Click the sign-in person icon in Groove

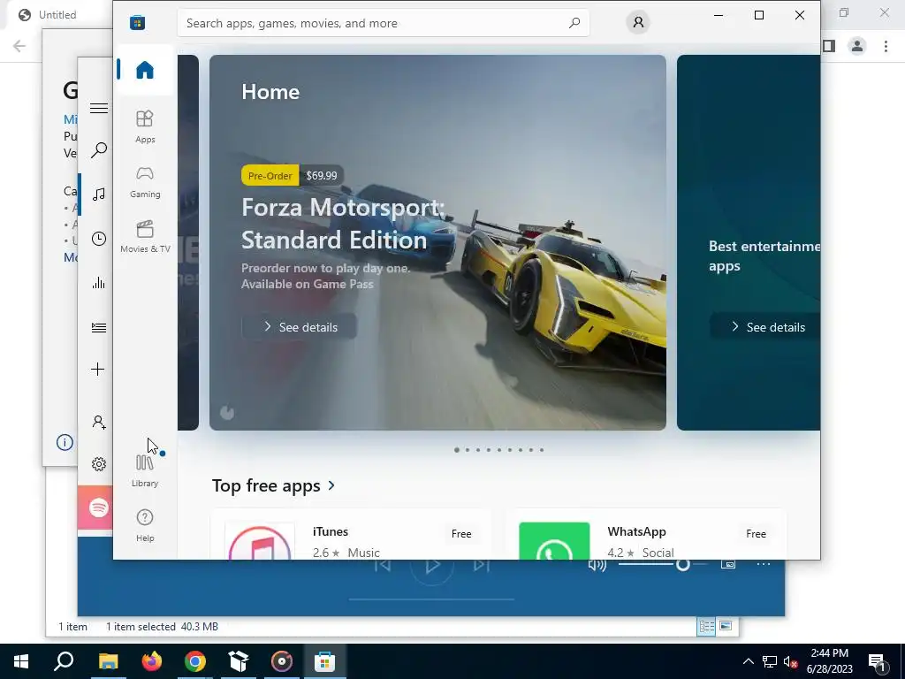[x=99, y=422]
